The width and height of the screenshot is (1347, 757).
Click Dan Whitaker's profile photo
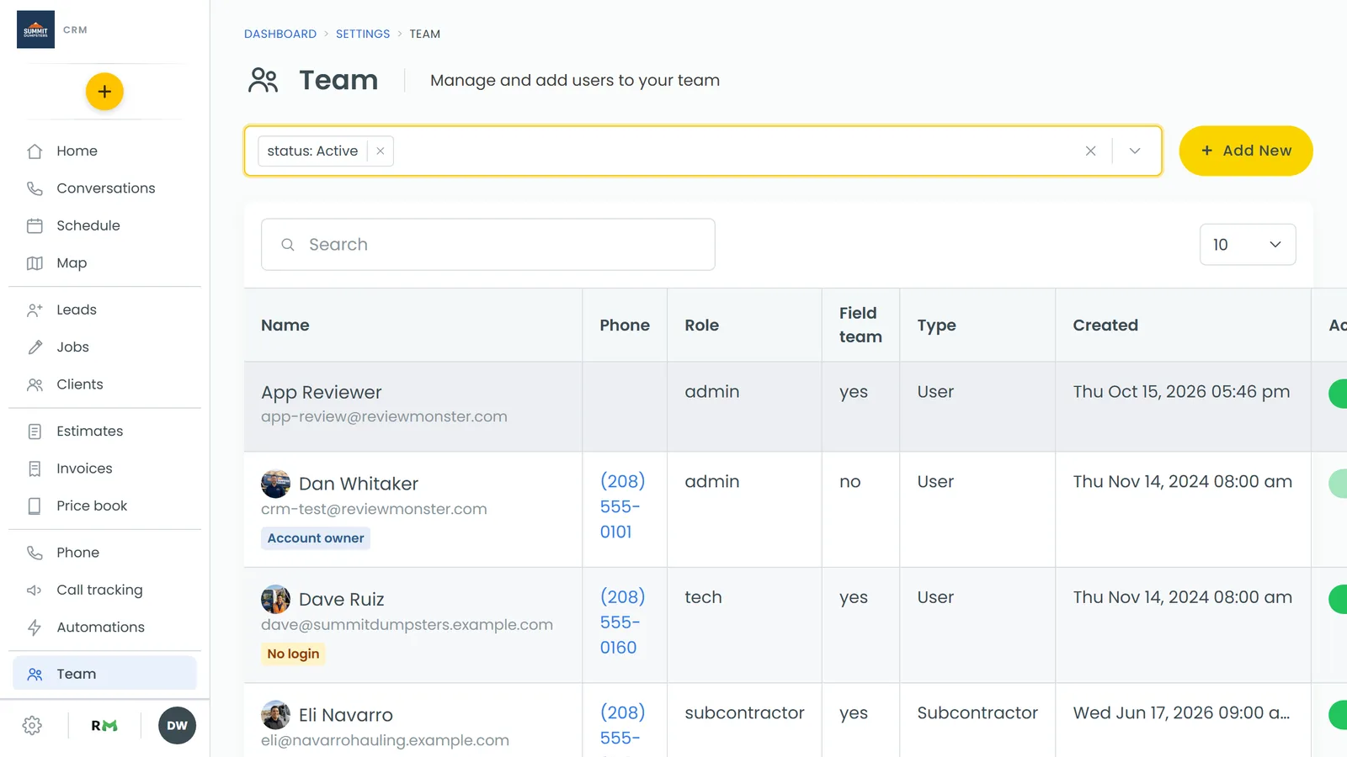point(275,484)
